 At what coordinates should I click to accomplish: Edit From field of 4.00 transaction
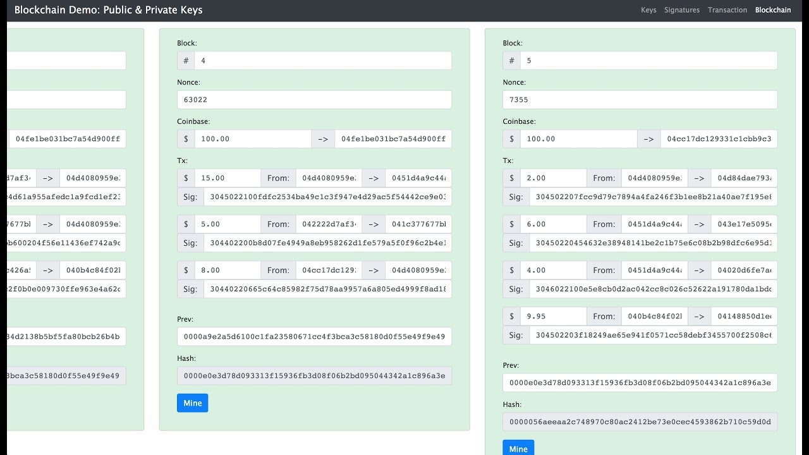coord(655,270)
